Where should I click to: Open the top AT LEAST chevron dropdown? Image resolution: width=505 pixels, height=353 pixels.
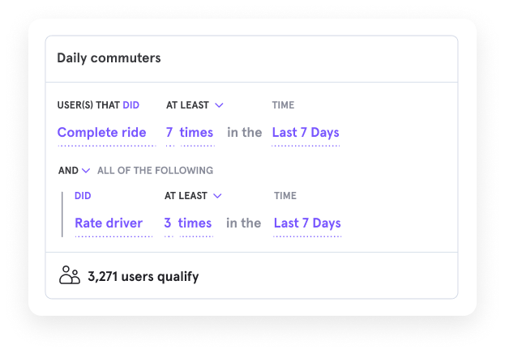pos(219,105)
